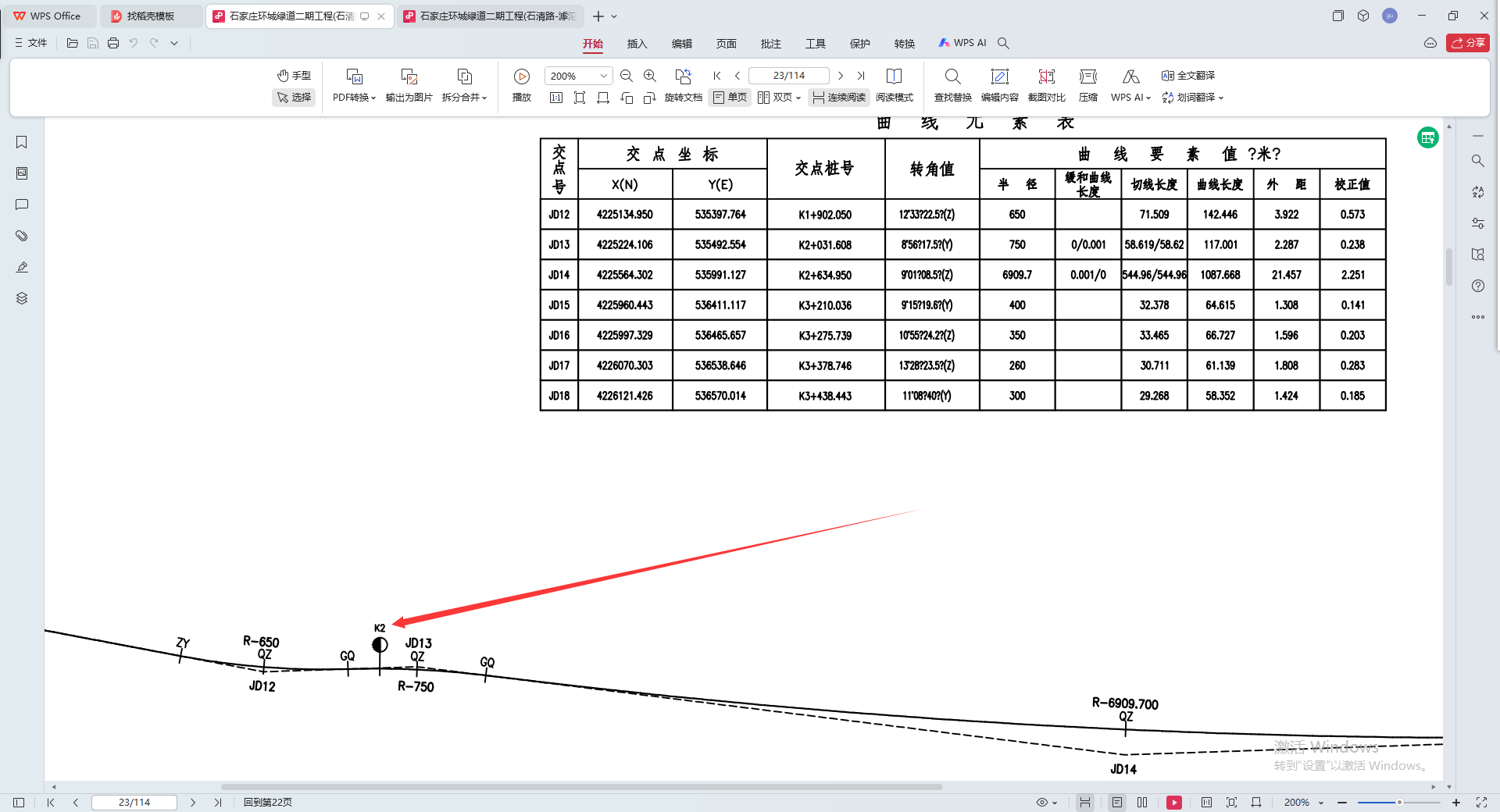Toggle 连续阅读 continuous reading

[x=839, y=98]
